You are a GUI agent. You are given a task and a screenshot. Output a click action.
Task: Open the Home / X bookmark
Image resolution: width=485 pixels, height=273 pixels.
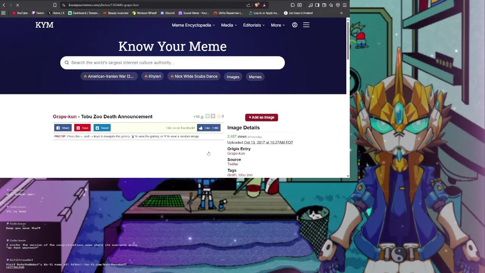tap(56, 13)
